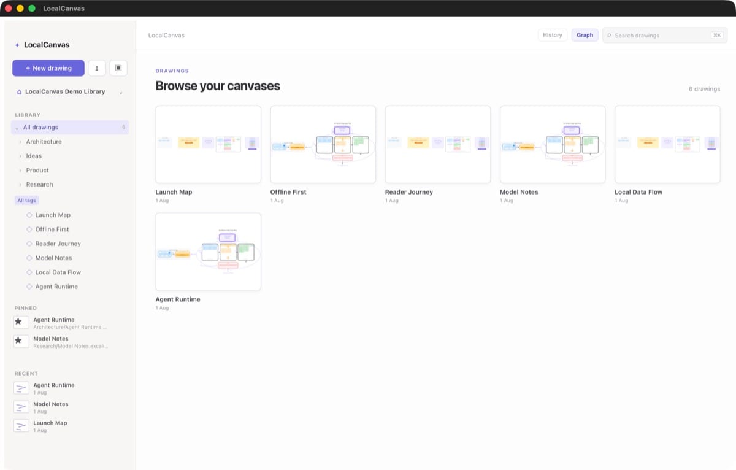Open the History view
This screenshot has height=470, width=736.
tap(552, 35)
